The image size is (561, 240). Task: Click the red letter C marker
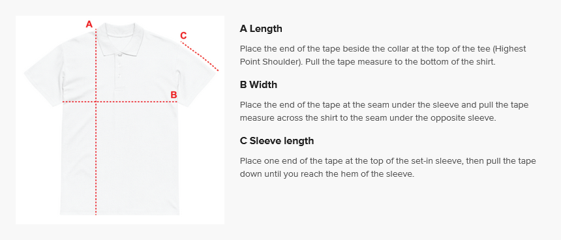pos(183,35)
